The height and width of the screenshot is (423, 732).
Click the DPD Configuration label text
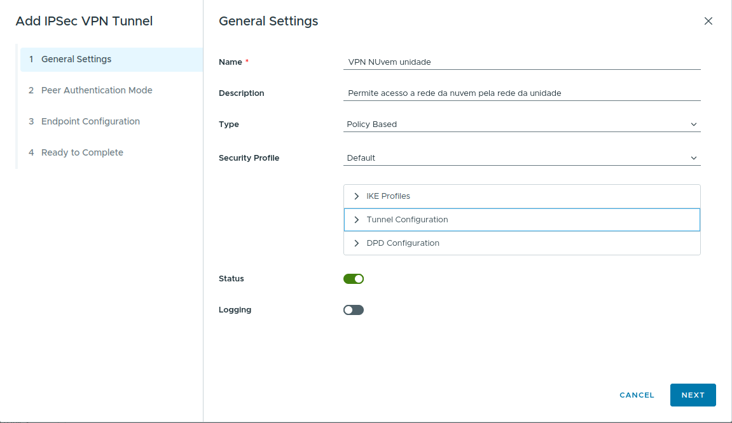[403, 243]
